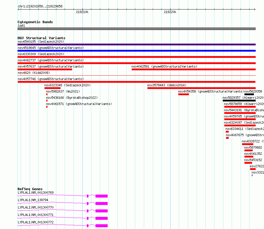Click nsv4062737 gnomAD variant label
Image resolution: width=264 pixels, height=229 pixels.
click(x=51, y=60)
